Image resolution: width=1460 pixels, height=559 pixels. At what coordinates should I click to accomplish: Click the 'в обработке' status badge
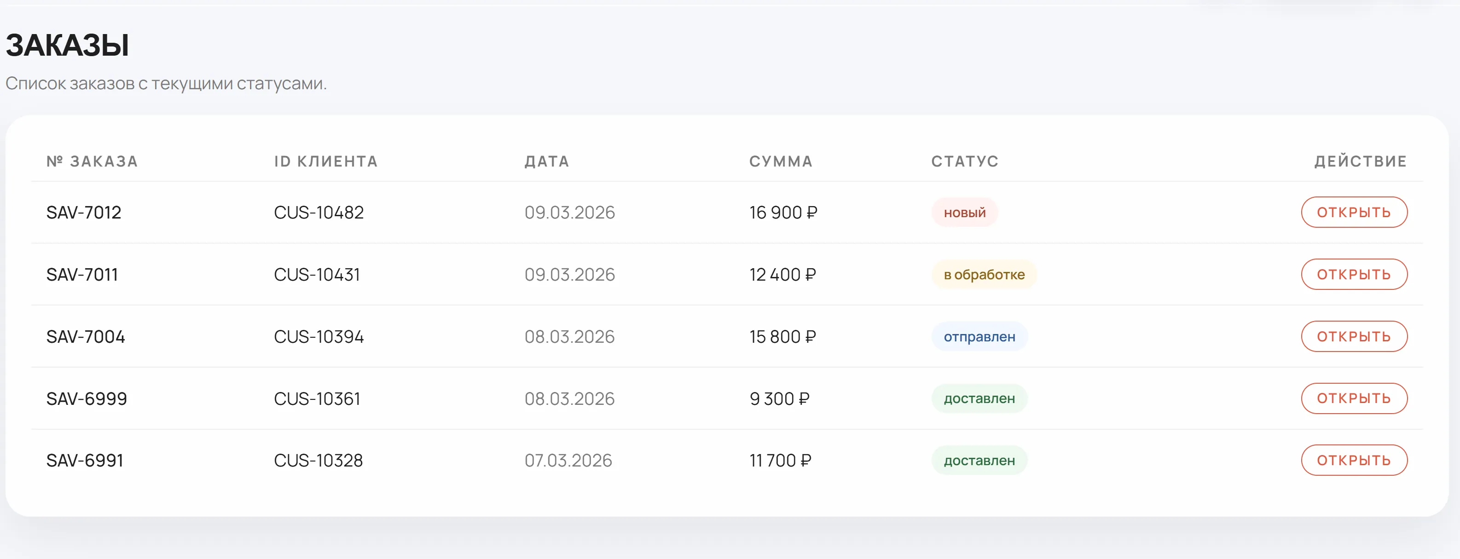tap(984, 275)
